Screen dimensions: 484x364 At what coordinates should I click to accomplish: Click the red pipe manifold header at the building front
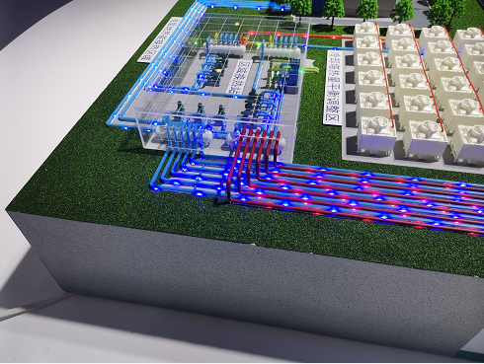(258, 140)
